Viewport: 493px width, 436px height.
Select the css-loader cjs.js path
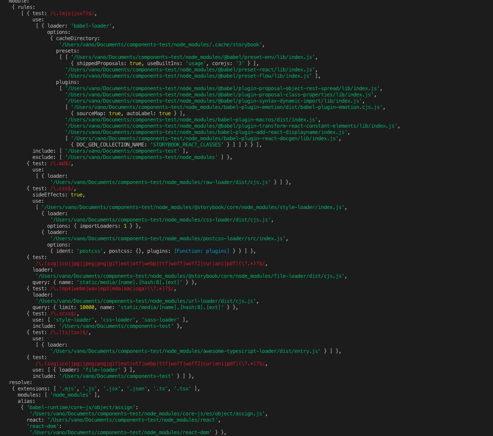[161, 220]
